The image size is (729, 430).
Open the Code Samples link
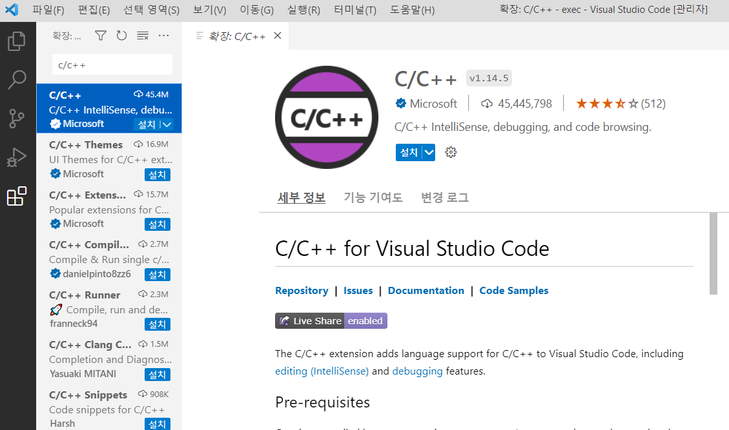(514, 290)
